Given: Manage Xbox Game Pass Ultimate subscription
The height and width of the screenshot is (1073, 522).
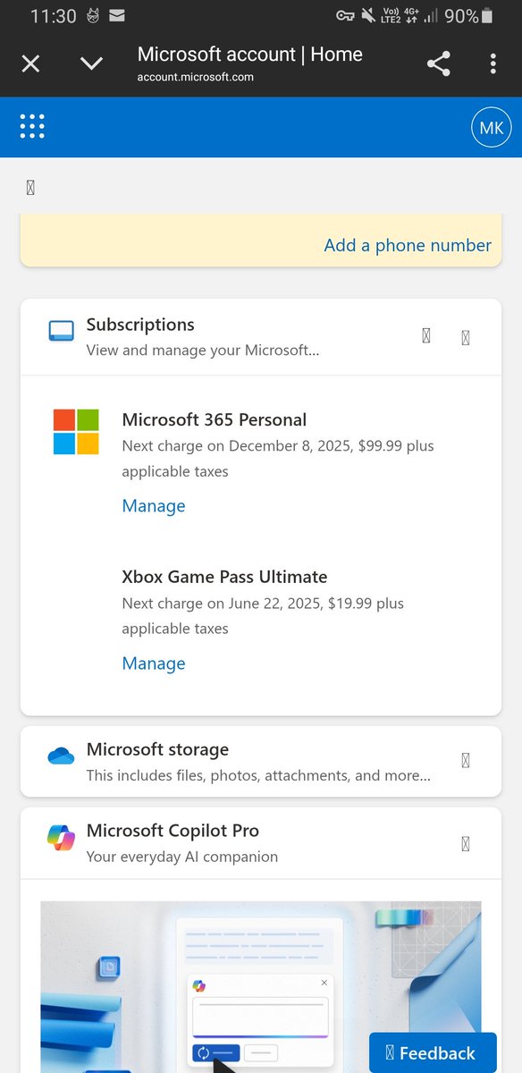Looking at the screenshot, I should coord(154,663).
